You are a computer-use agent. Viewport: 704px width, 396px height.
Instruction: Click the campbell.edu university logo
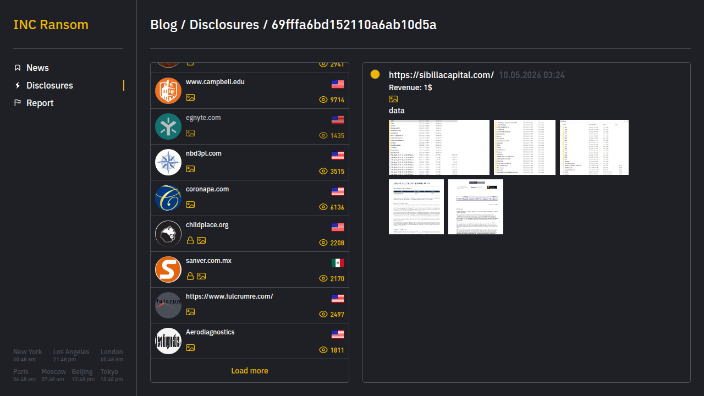(x=168, y=91)
